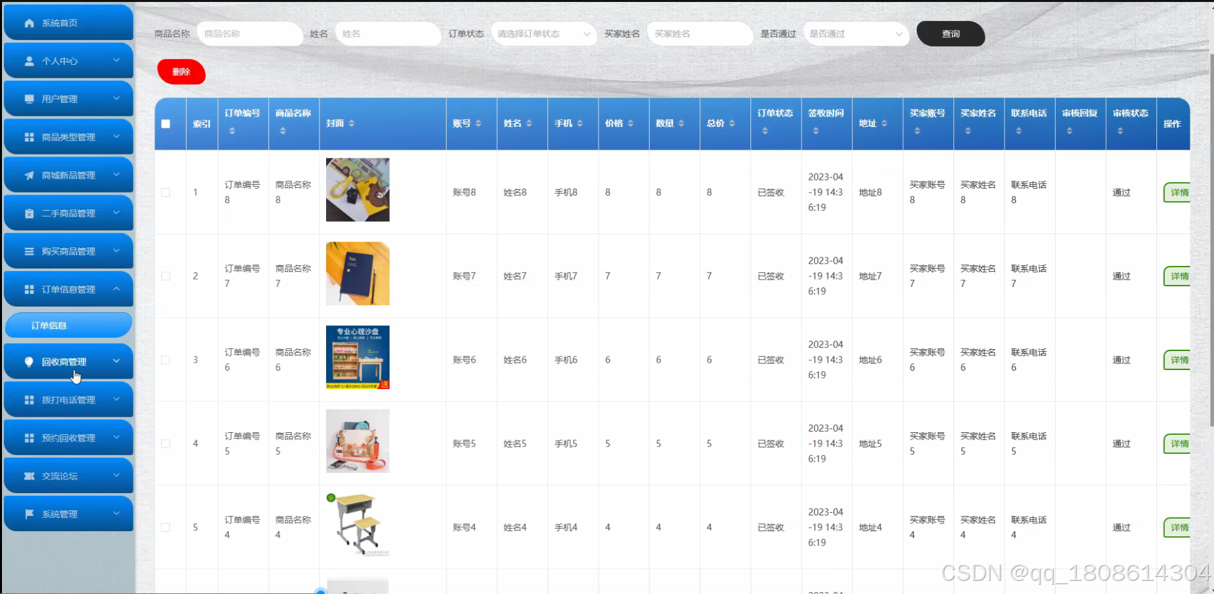The image size is (1214, 594).
Task: Click the monitor icon beside 用户管理
Action: coord(29,99)
